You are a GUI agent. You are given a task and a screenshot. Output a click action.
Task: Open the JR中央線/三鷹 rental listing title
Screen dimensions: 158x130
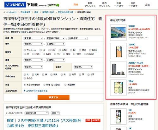pyautogui.click(x=44, y=123)
